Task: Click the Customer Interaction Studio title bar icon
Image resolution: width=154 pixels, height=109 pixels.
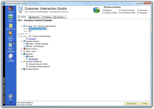Action: pyautogui.click(x=4, y=3)
